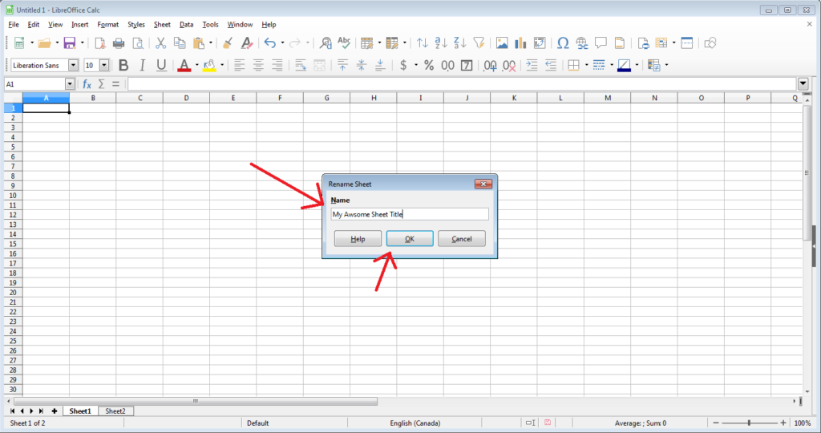Click the AutoFilter funnel icon
821x433 pixels.
tap(479, 43)
